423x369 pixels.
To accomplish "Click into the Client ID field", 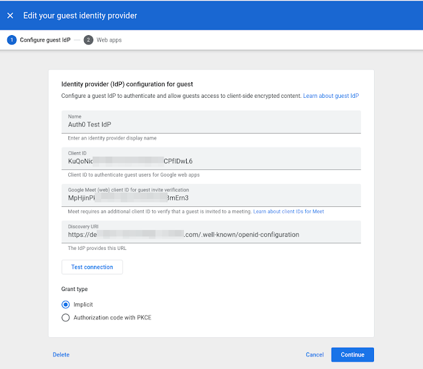I will coord(211,161).
